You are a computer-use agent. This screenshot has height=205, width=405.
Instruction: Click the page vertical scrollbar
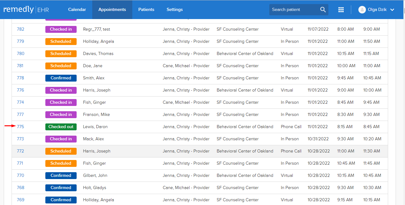click(x=403, y=102)
